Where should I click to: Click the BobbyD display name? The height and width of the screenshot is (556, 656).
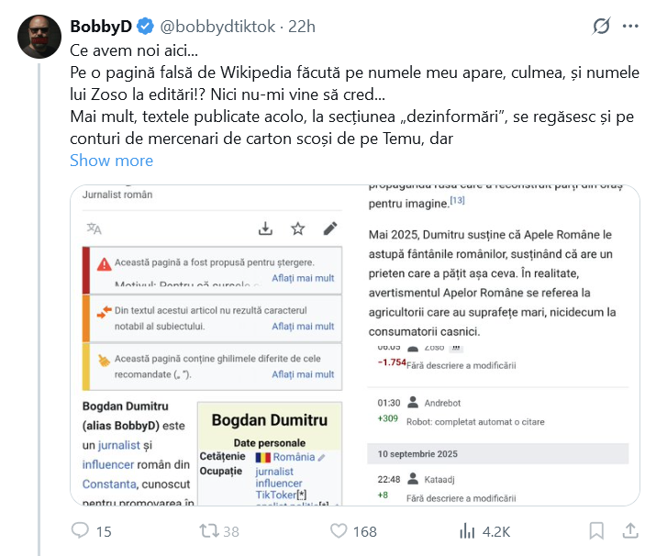coord(99,26)
